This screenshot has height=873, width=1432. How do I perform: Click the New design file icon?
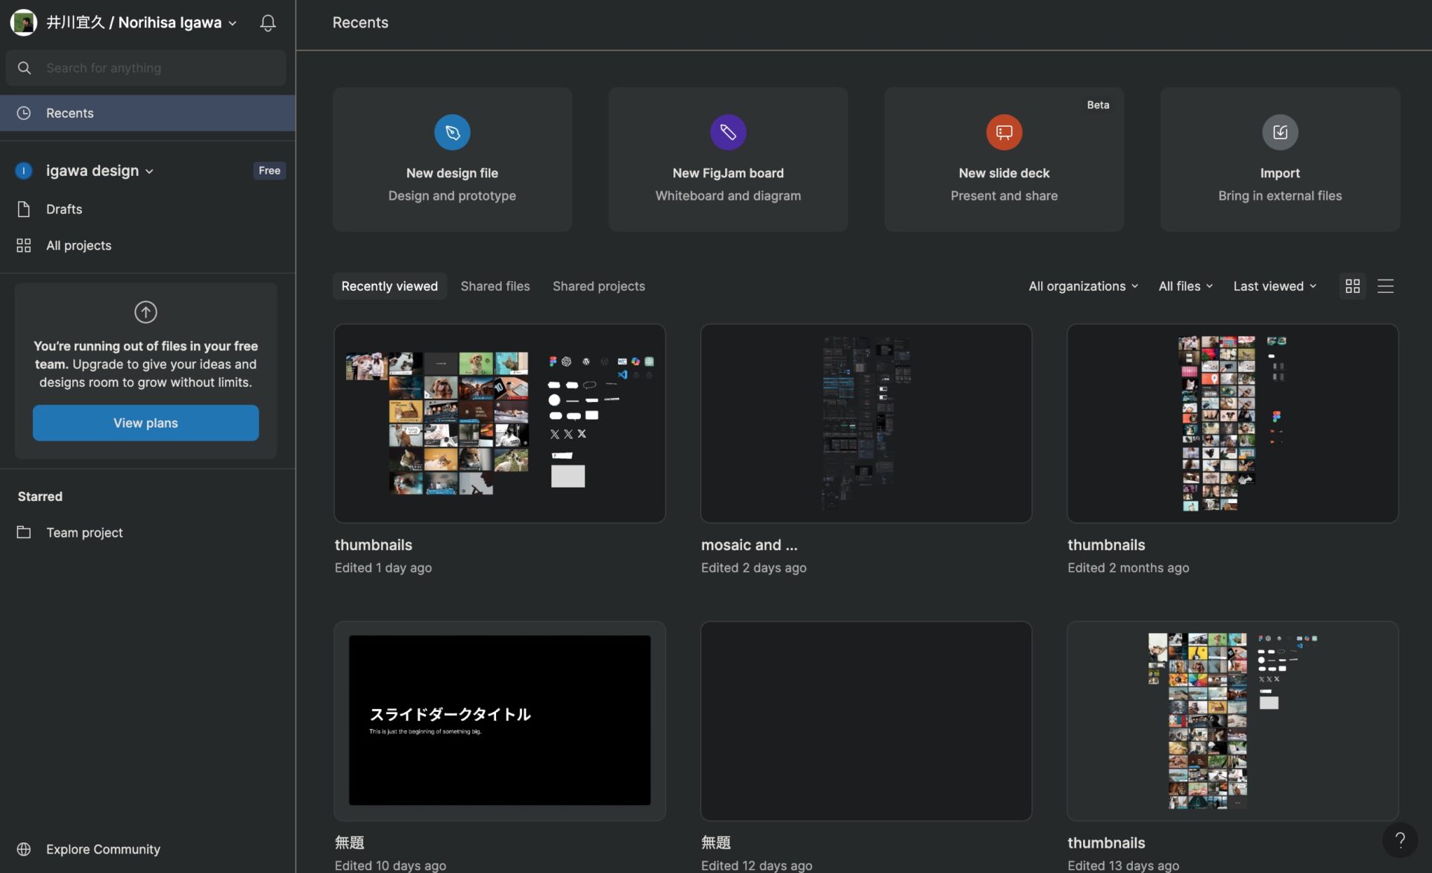click(x=452, y=132)
